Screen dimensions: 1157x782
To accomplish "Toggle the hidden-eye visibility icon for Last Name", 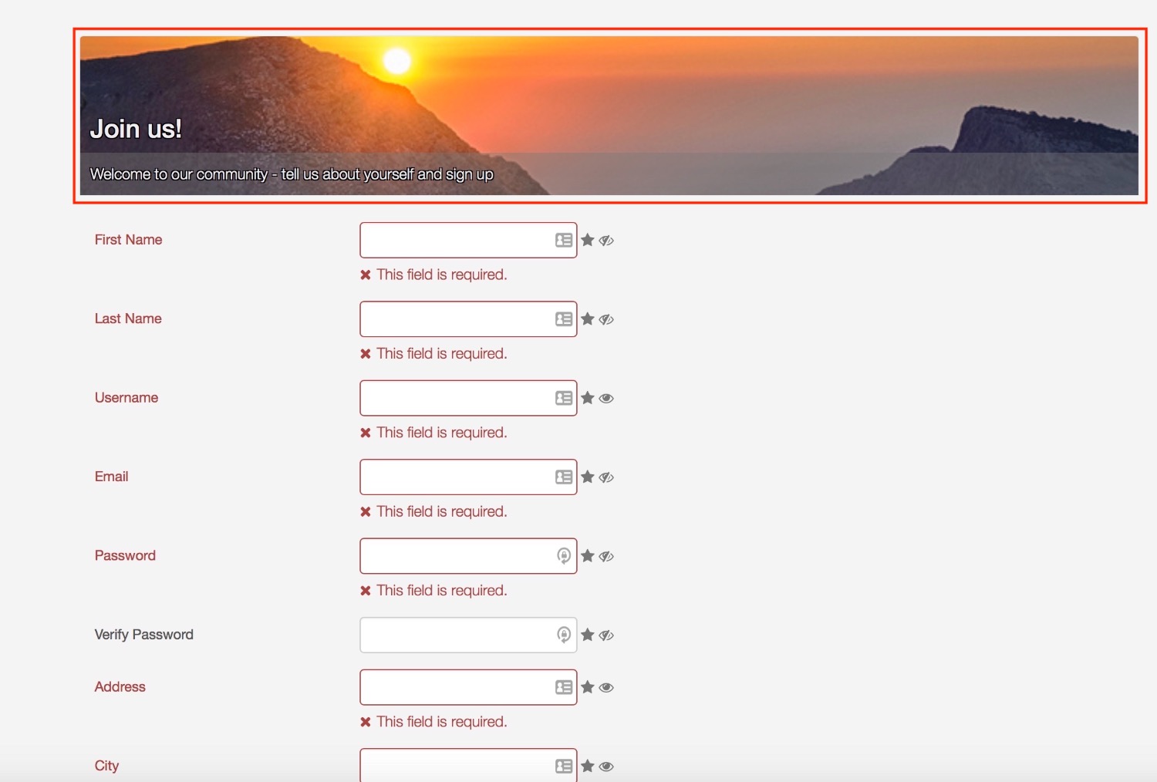I will 606,319.
